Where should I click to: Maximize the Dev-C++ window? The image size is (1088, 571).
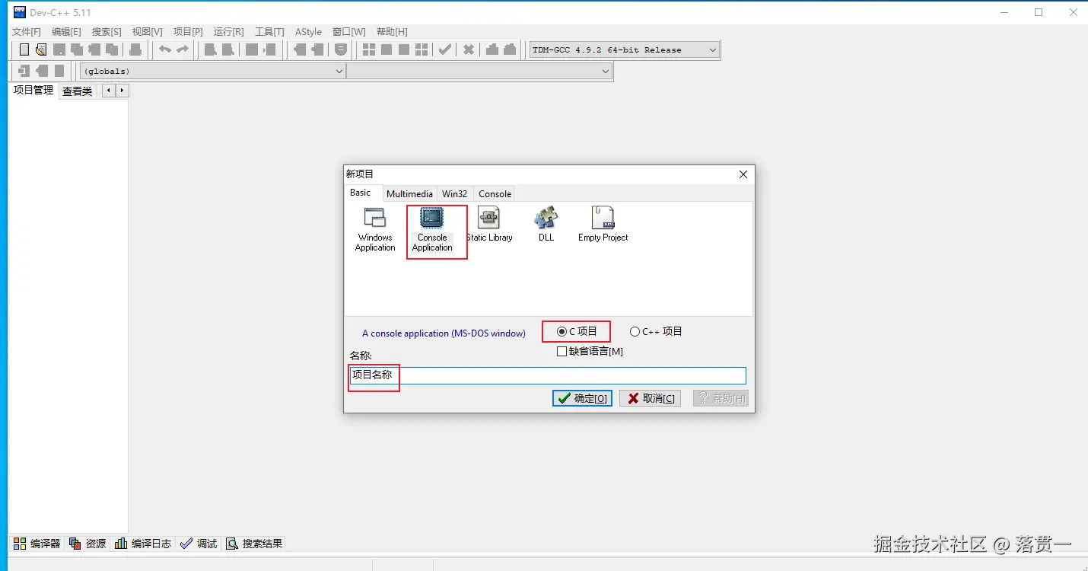[1039, 12]
